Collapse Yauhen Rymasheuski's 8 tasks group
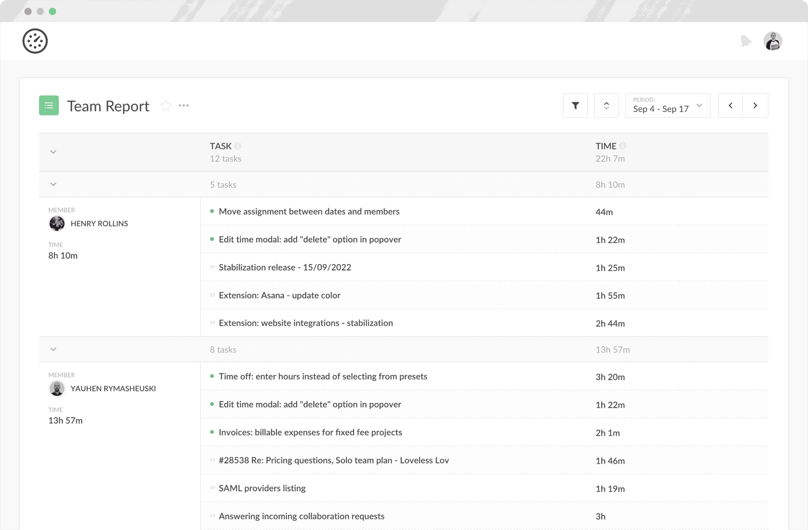808x530 pixels. click(53, 349)
